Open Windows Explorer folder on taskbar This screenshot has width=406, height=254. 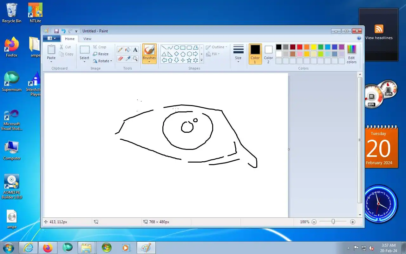86,248
